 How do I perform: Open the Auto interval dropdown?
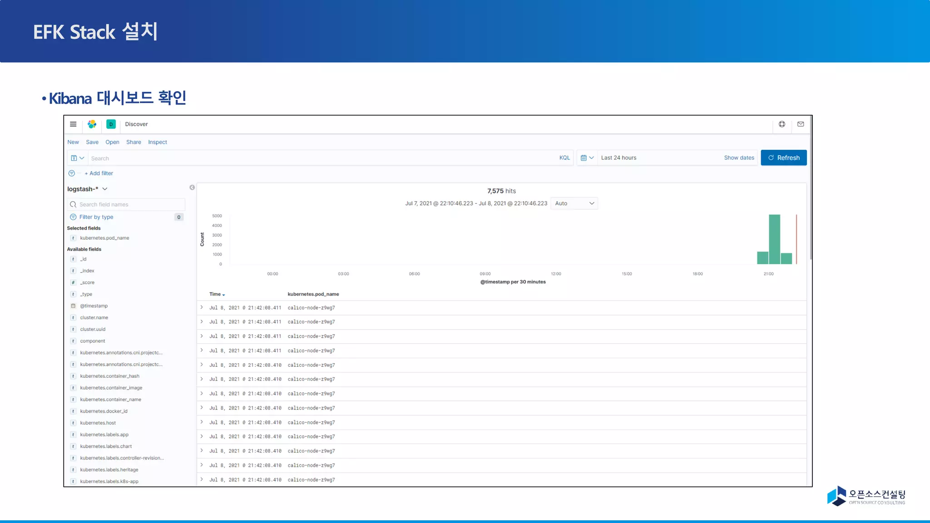(574, 203)
